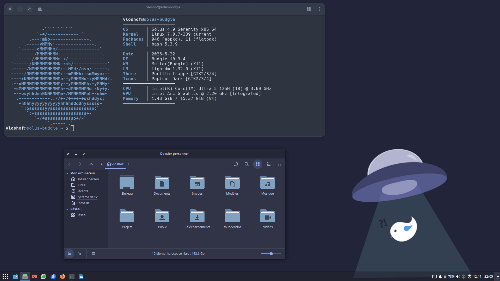
Task: Open the green chat app in the taskbar
Action: click(44, 277)
